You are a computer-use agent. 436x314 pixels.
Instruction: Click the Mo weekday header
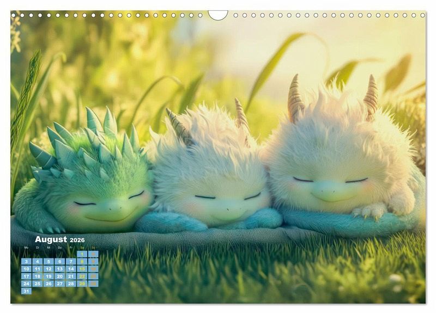[x=26, y=248]
